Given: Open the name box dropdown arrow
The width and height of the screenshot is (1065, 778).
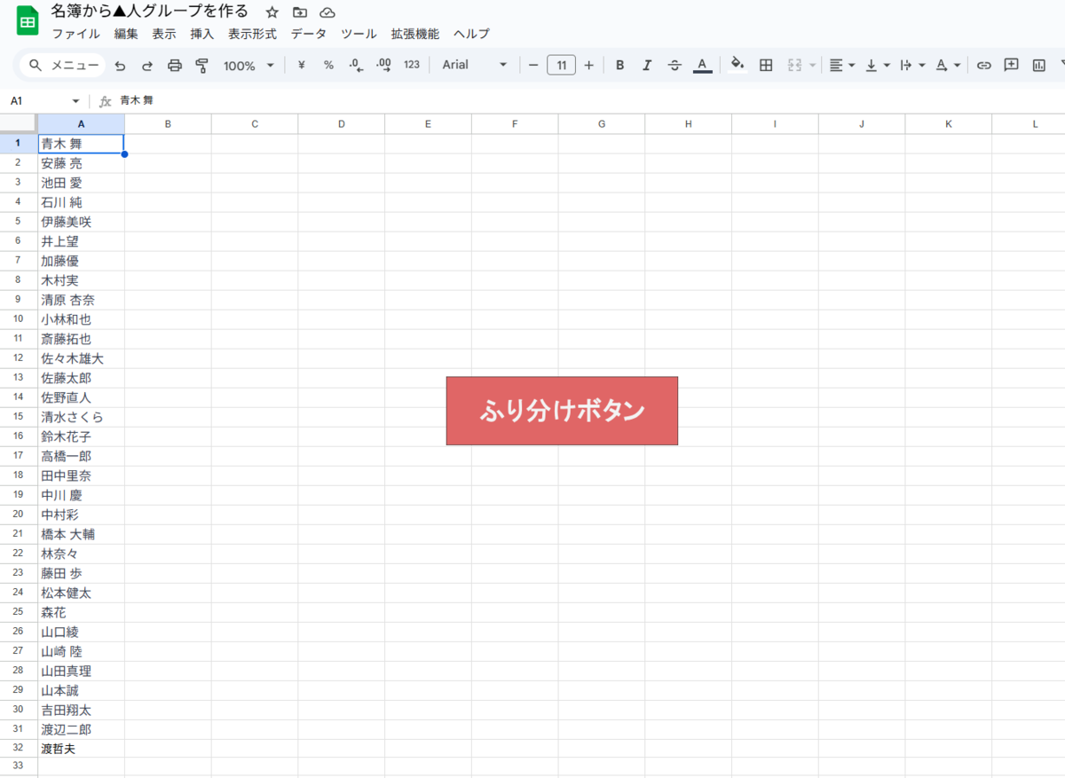Looking at the screenshot, I should [x=75, y=101].
